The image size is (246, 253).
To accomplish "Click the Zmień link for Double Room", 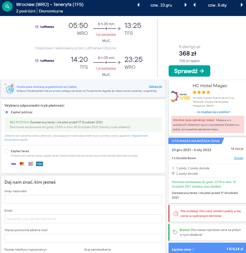I will pyautogui.click(x=238, y=158).
